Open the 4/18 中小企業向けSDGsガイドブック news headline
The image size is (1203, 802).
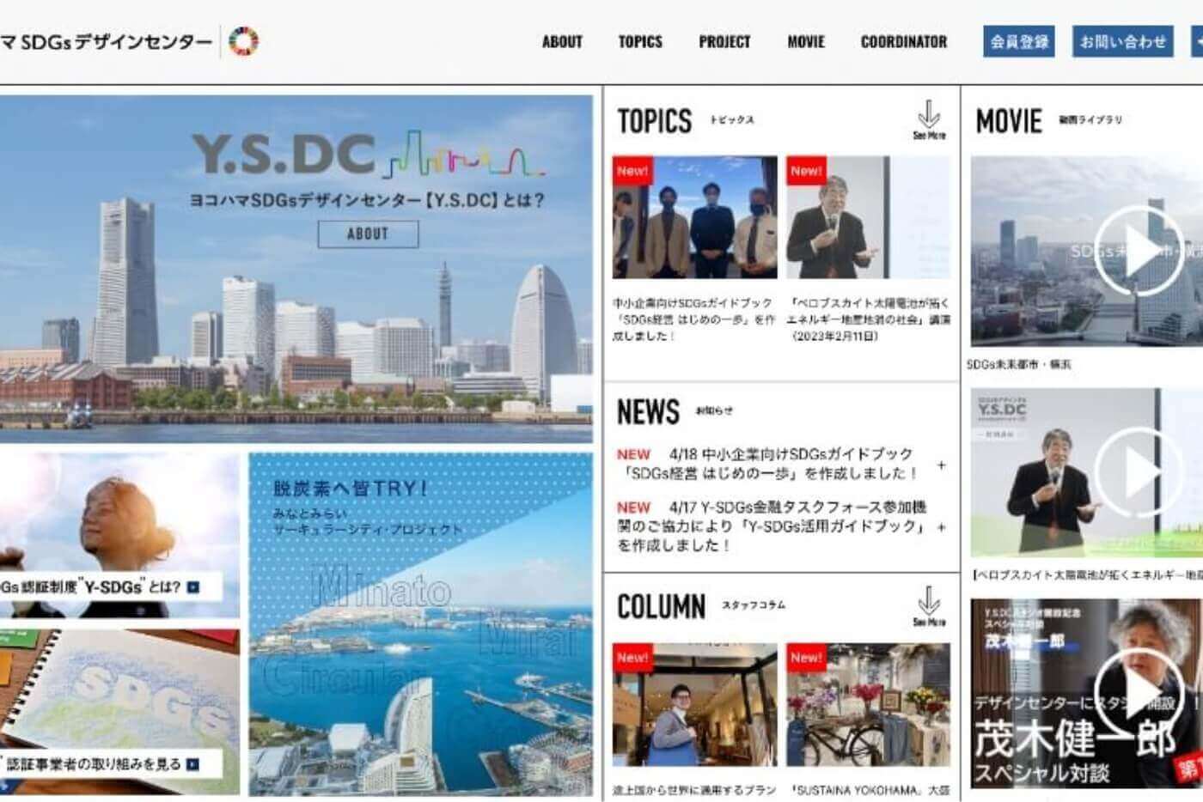(769, 464)
